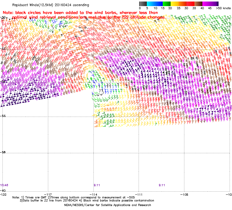Click longitude label '-114'
The image size is (232, 210).
[94, 194]
